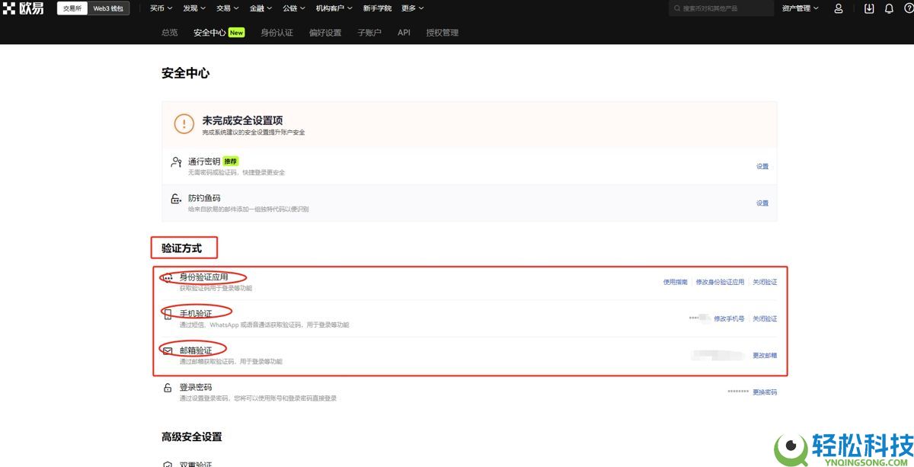Image resolution: width=914 pixels, height=467 pixels.
Task: Click the WhatsApp phone verification description
Action: (x=264, y=325)
